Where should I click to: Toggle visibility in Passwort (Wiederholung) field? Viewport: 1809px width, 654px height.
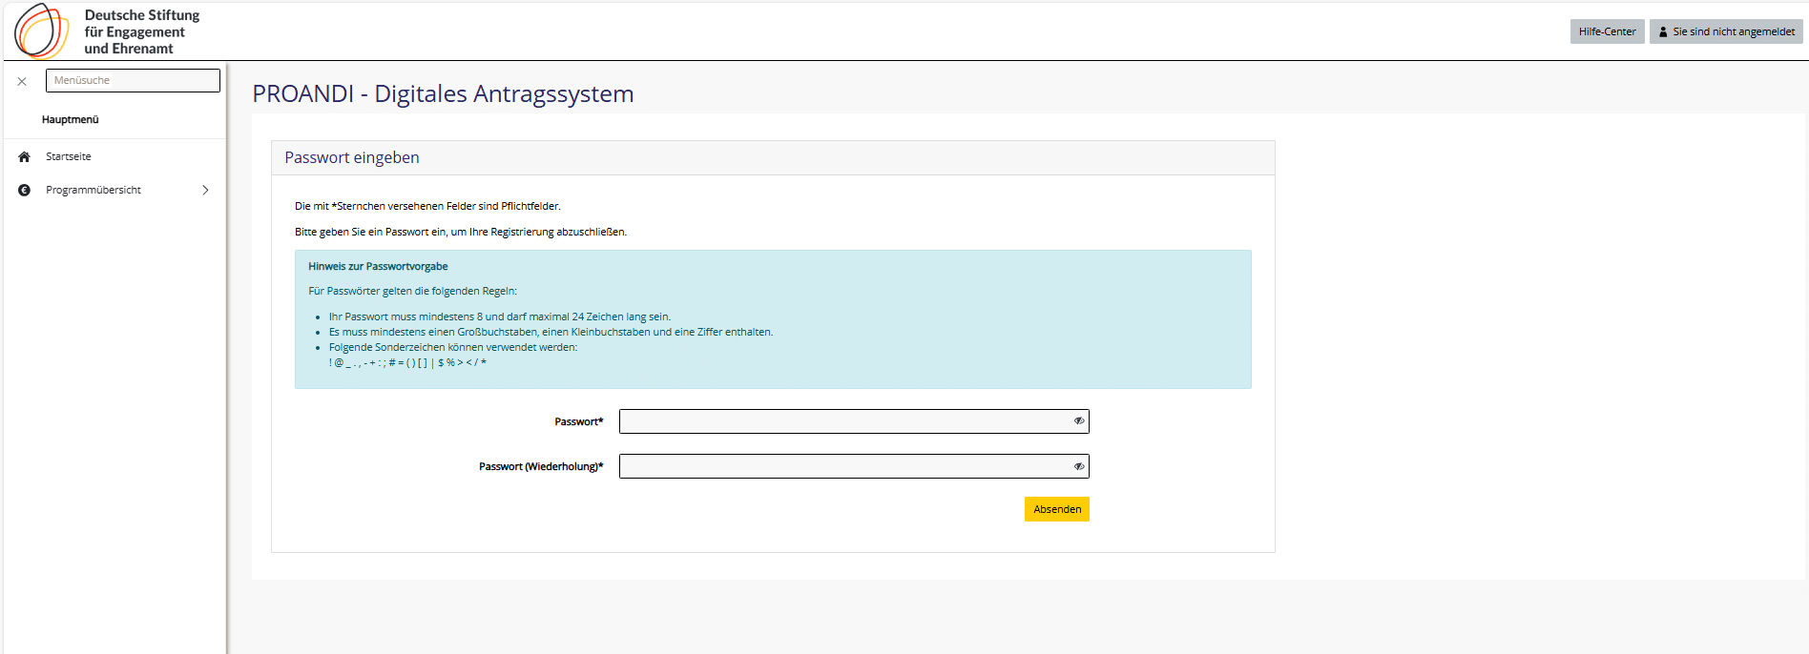tap(1078, 466)
